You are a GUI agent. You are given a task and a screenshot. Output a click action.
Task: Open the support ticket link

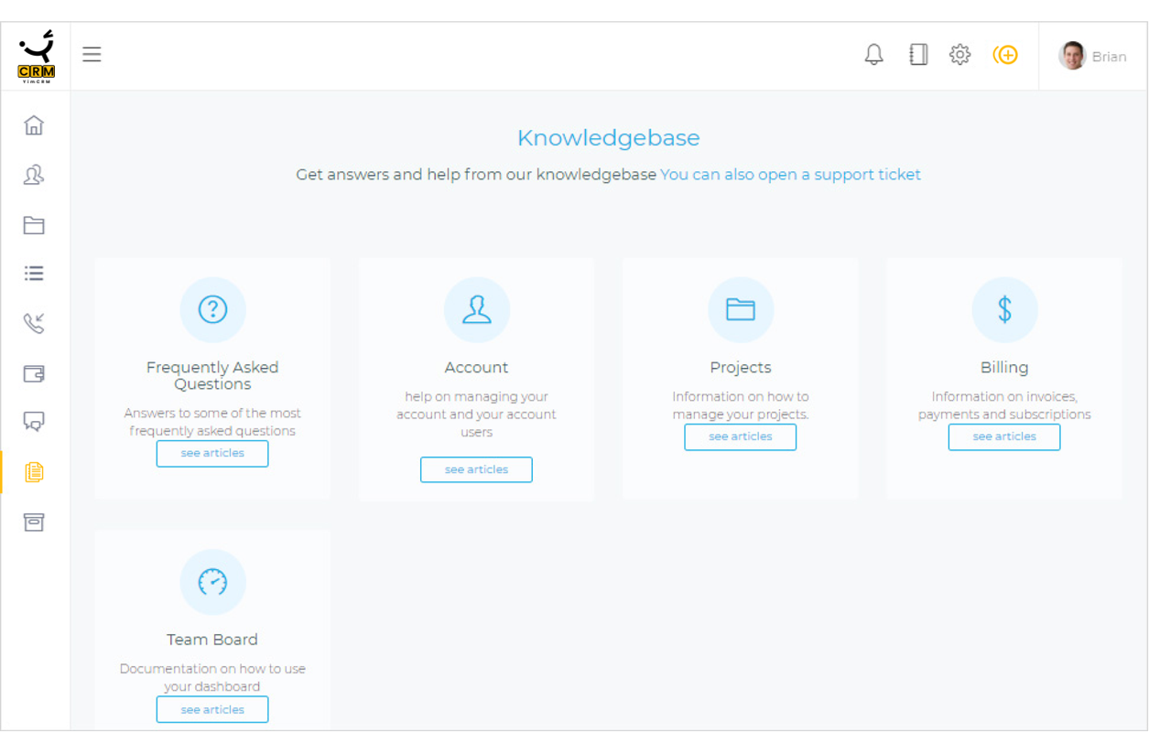(791, 175)
